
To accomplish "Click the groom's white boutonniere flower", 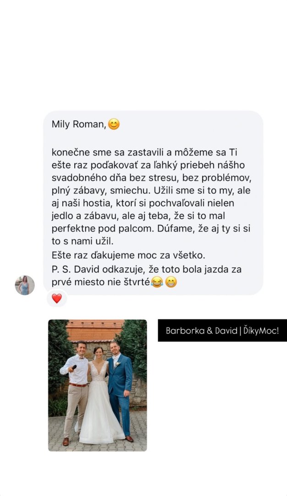I will coord(117,364).
